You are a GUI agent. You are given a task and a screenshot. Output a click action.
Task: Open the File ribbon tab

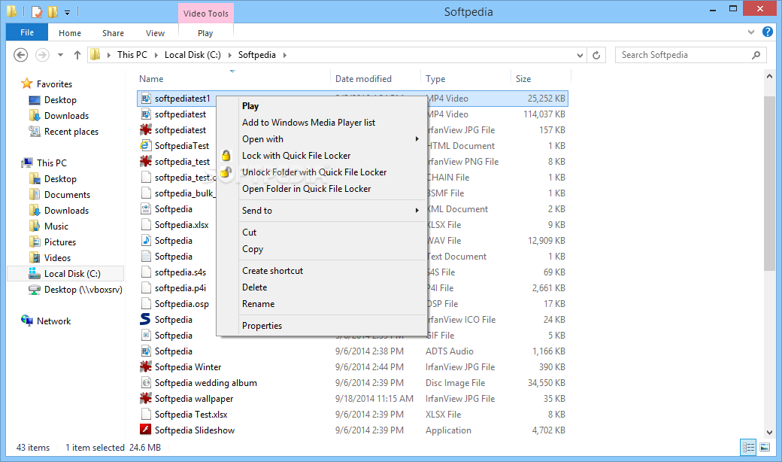pos(27,32)
